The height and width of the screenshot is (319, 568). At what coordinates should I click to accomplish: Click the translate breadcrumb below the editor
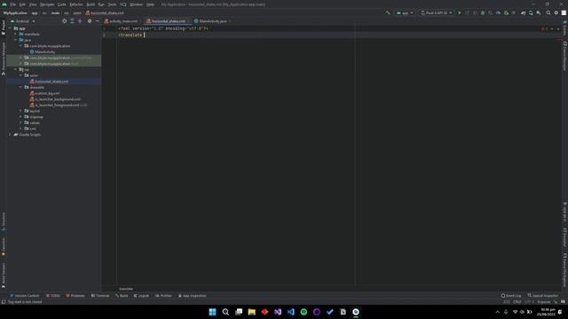pos(126,289)
